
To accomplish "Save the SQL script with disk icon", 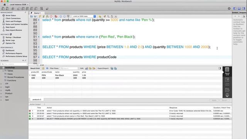I will tap(35, 16).
